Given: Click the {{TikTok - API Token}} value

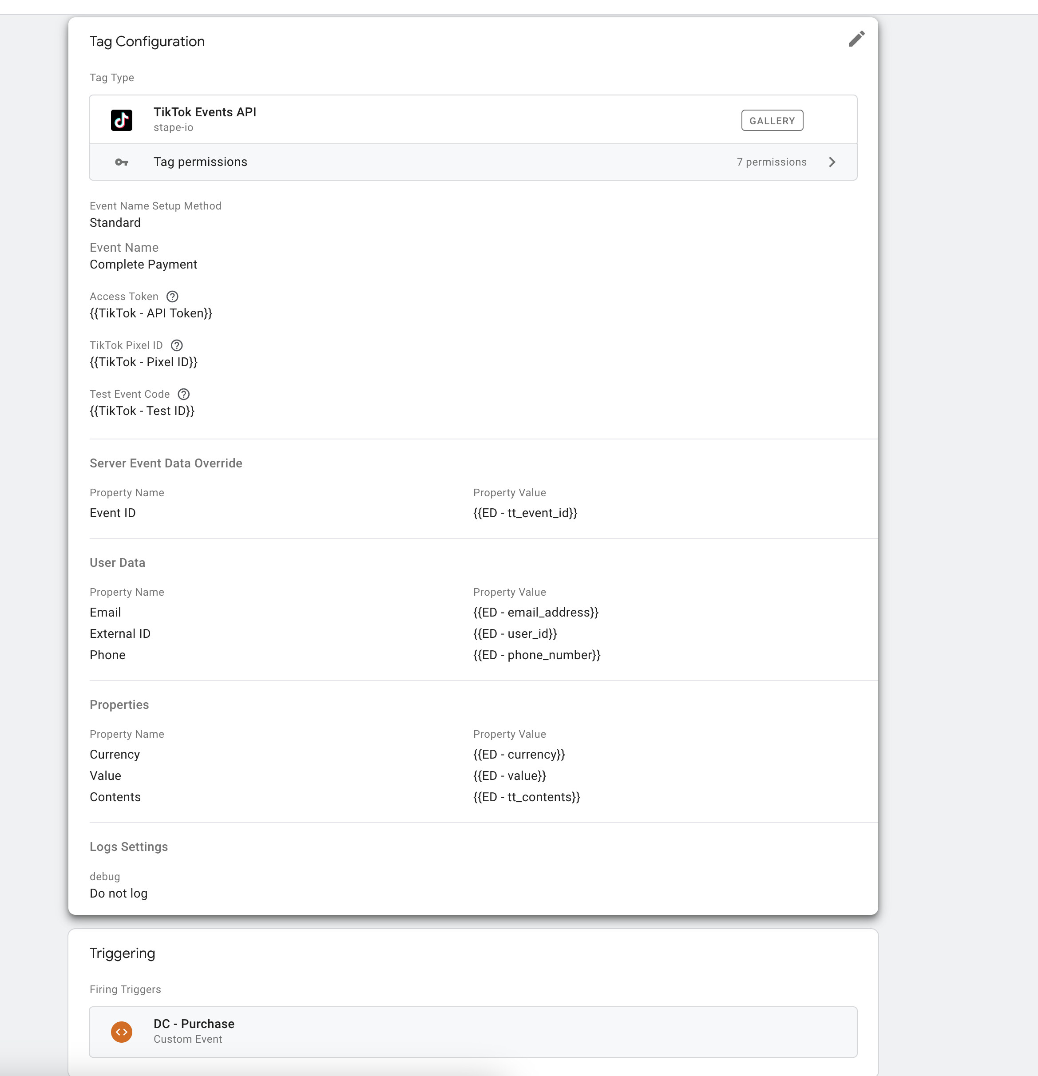Looking at the screenshot, I should click(x=151, y=313).
